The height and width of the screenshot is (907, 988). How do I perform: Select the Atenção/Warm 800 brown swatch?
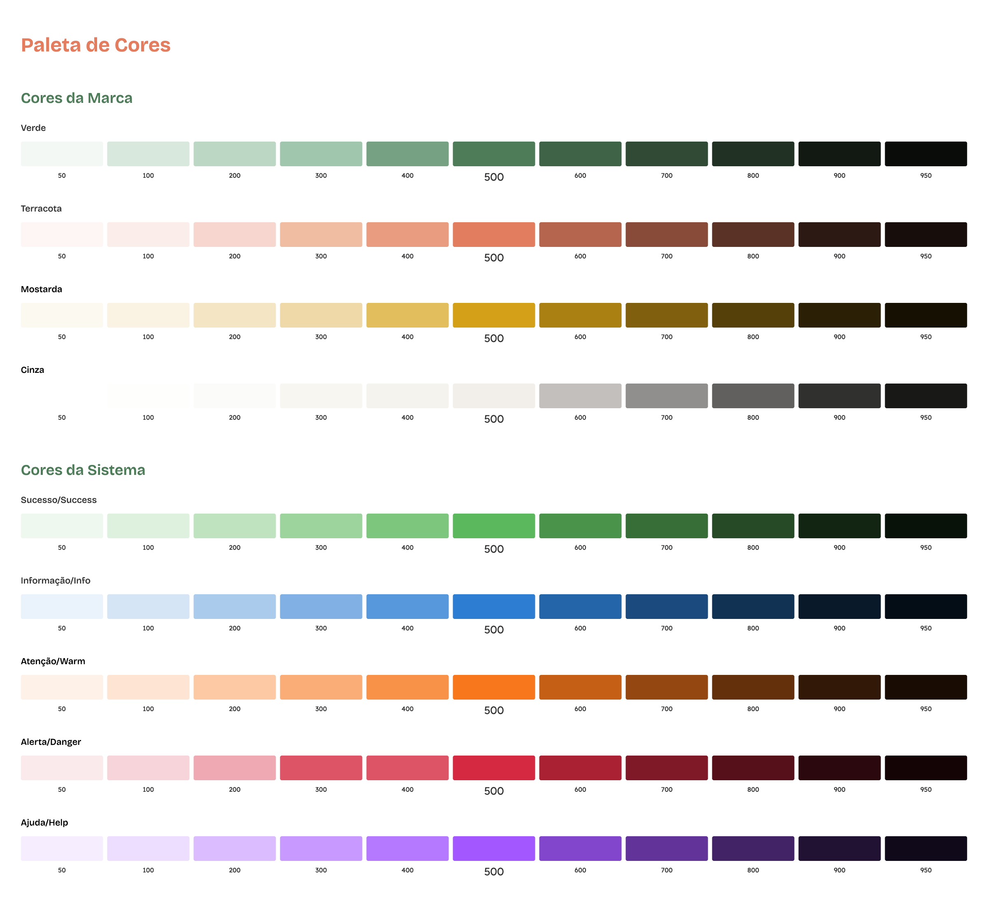[752, 687]
